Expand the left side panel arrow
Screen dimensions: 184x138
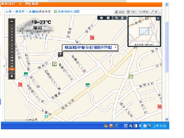coord(4,66)
